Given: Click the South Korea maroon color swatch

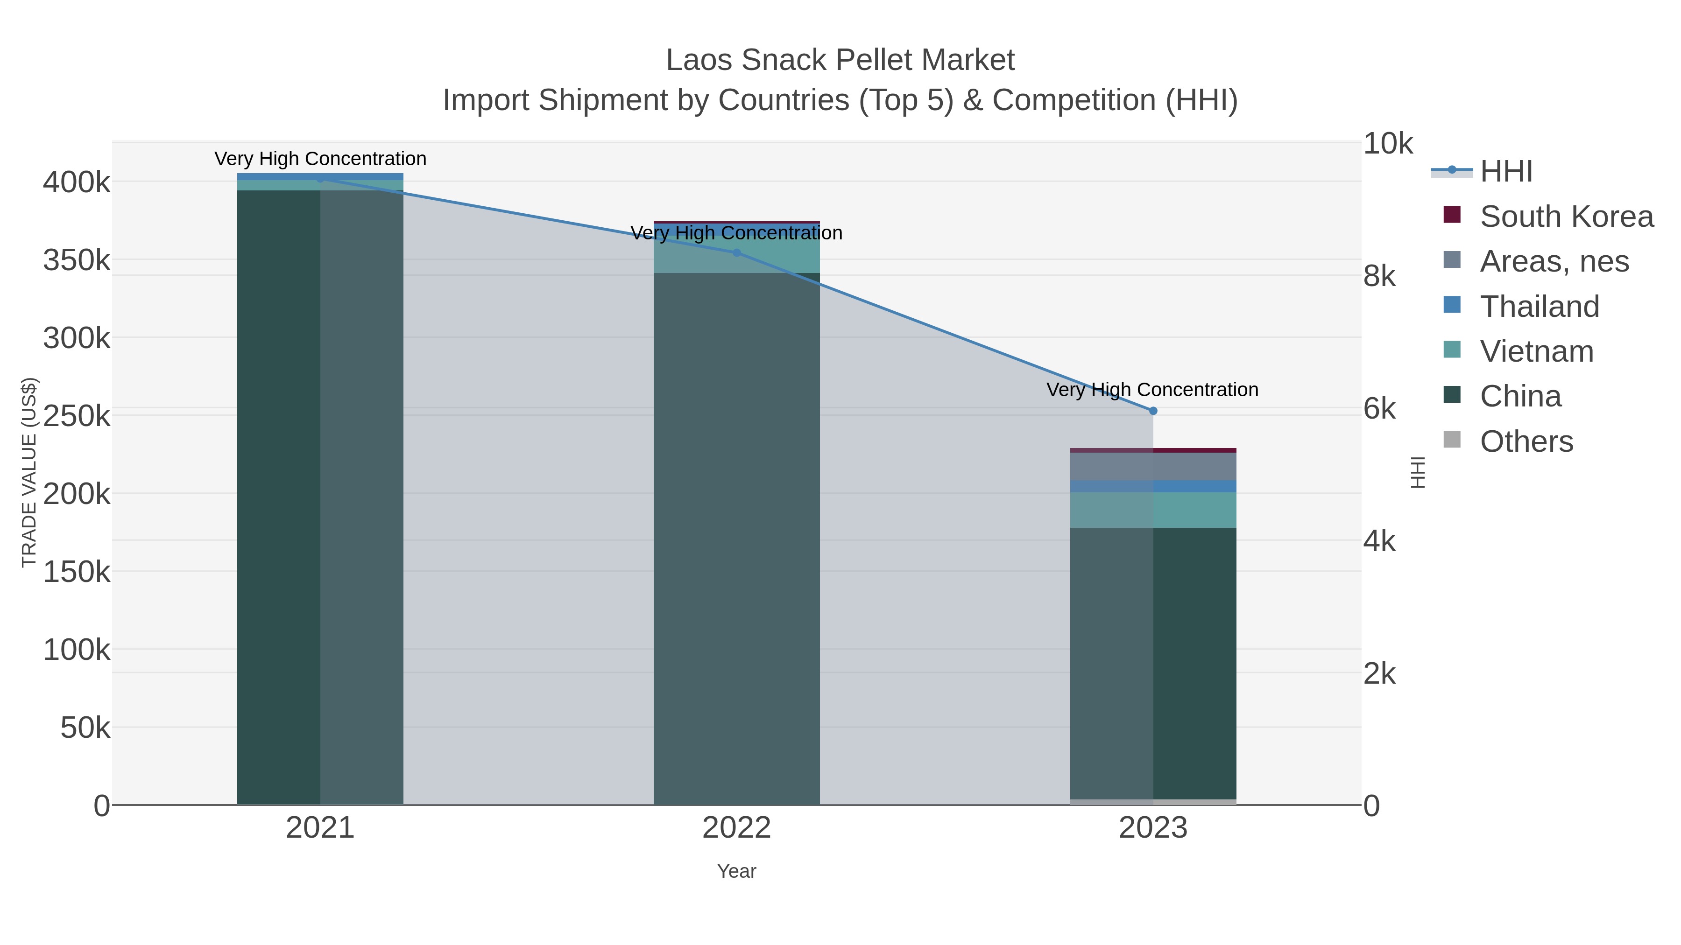Looking at the screenshot, I should (1452, 215).
